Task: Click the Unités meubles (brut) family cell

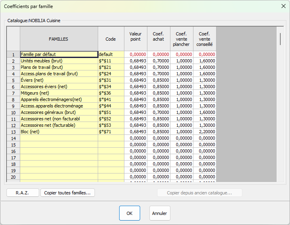Action: [x=59, y=61]
